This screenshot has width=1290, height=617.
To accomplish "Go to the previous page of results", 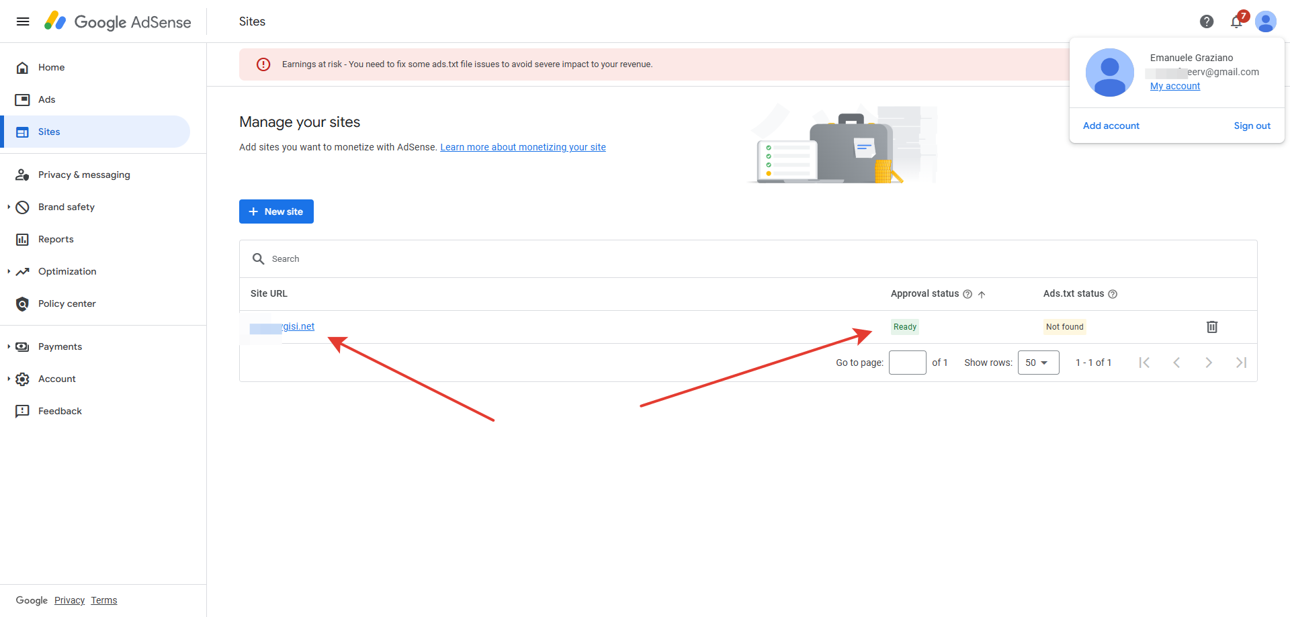I will pos(1176,363).
